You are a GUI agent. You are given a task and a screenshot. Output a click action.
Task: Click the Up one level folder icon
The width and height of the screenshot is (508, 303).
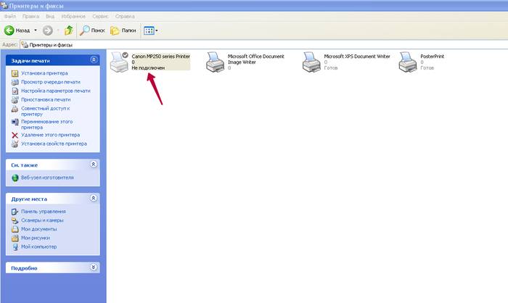[x=68, y=30]
